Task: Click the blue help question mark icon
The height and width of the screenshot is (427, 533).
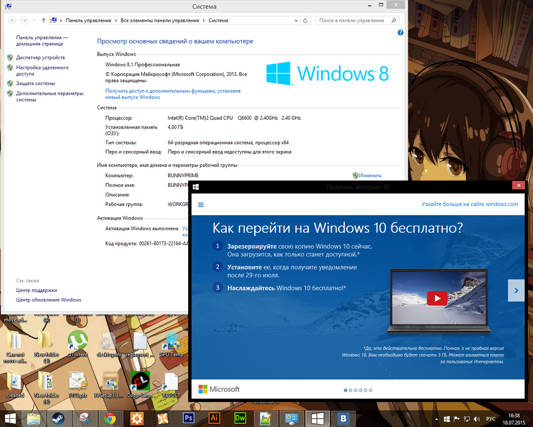Action: tap(400, 33)
